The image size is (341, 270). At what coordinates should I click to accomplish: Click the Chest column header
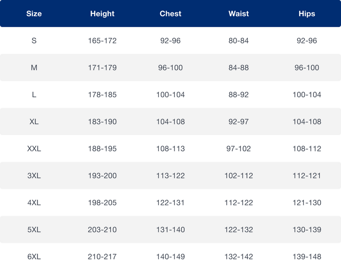(x=170, y=14)
